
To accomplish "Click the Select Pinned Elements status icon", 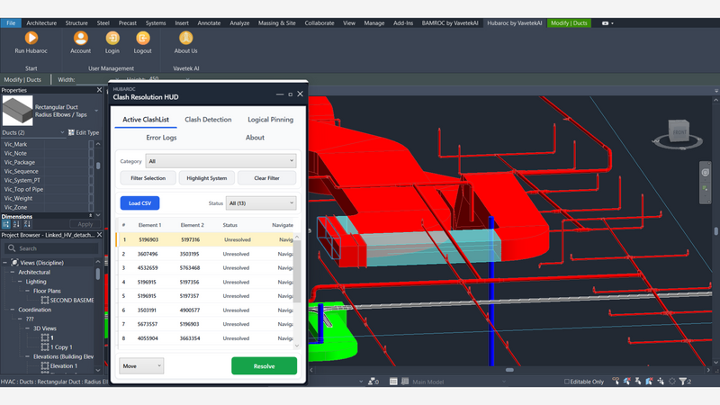I will click(x=638, y=381).
